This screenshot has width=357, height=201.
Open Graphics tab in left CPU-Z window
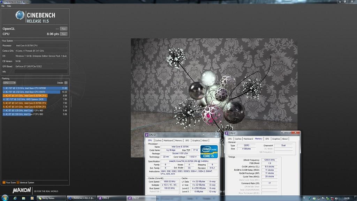point(196,141)
